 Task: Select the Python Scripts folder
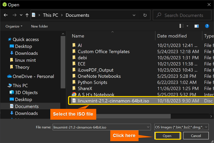tap(92, 82)
